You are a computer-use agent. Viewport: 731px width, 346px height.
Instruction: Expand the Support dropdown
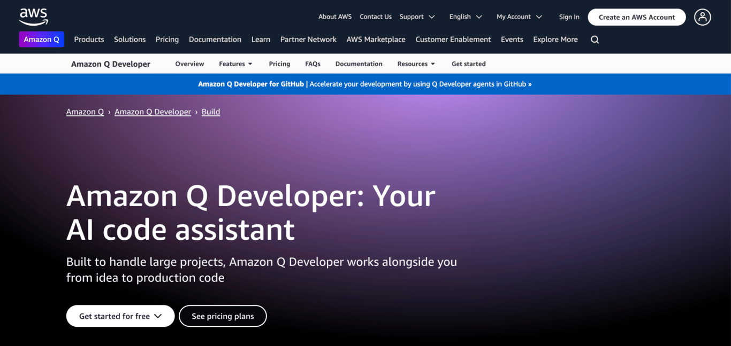click(x=417, y=17)
